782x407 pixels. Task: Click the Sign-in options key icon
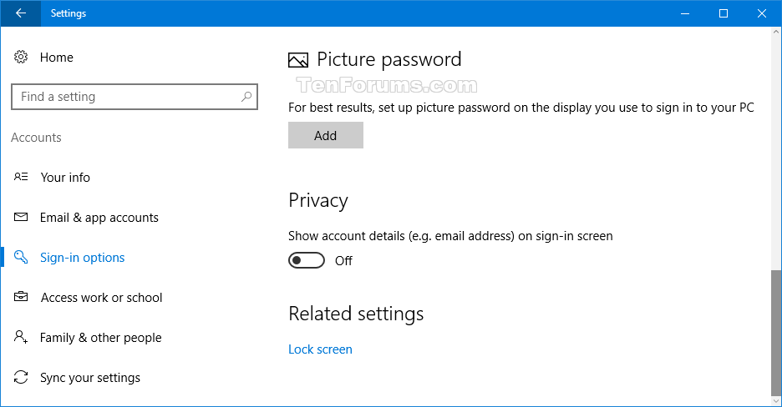21,257
